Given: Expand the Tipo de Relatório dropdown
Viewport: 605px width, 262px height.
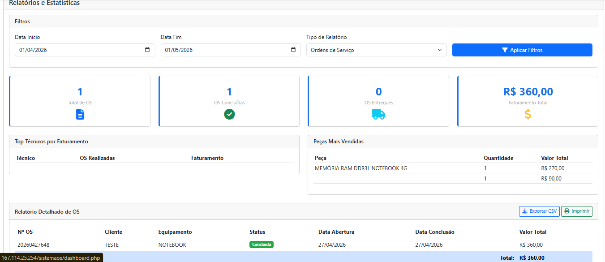Looking at the screenshot, I should coord(377,50).
